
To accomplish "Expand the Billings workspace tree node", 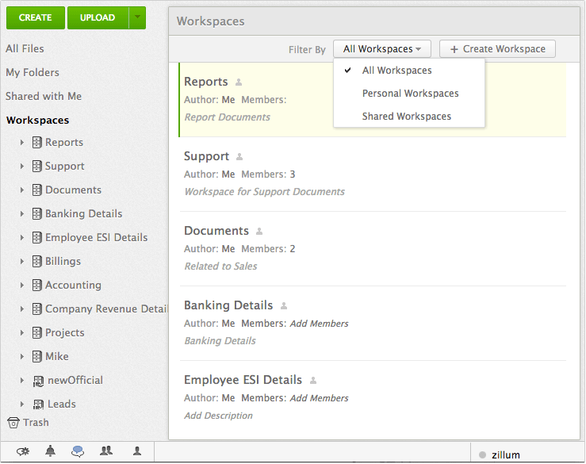I will (22, 262).
